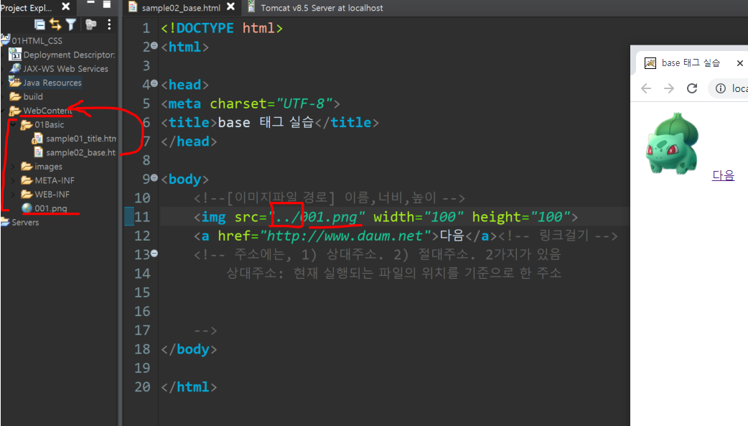
Task: Click browser back arrow
Action: click(x=646, y=88)
